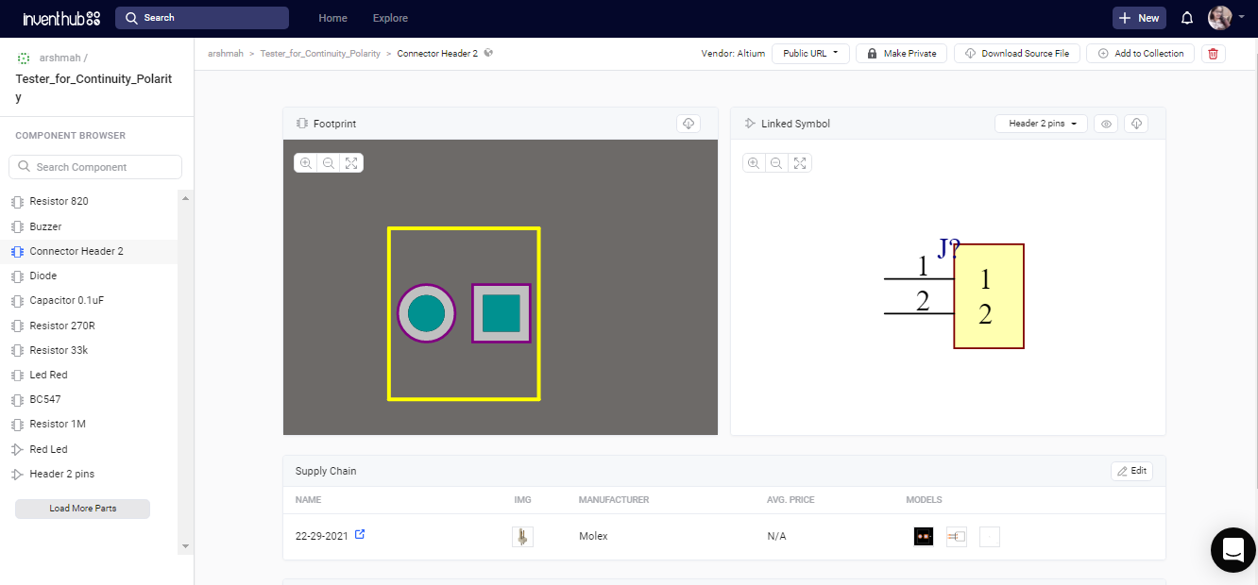Zoom out in the footprint viewer
The height and width of the screenshot is (585, 1258).
point(329,163)
